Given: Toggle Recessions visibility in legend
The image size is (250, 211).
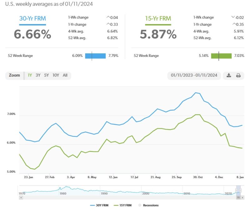Looking at the screenshot, I should [x=148, y=205].
